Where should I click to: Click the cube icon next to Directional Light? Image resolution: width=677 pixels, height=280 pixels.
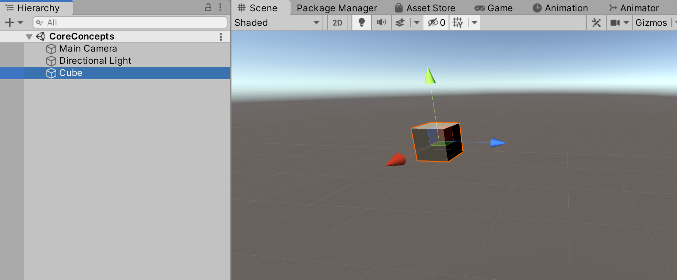(51, 61)
